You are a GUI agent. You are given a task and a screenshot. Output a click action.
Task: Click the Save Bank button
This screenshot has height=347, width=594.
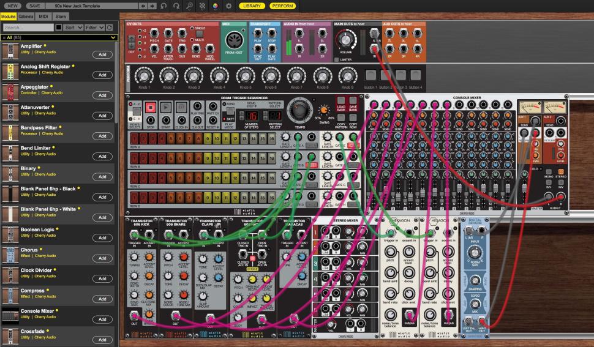click(x=353, y=100)
